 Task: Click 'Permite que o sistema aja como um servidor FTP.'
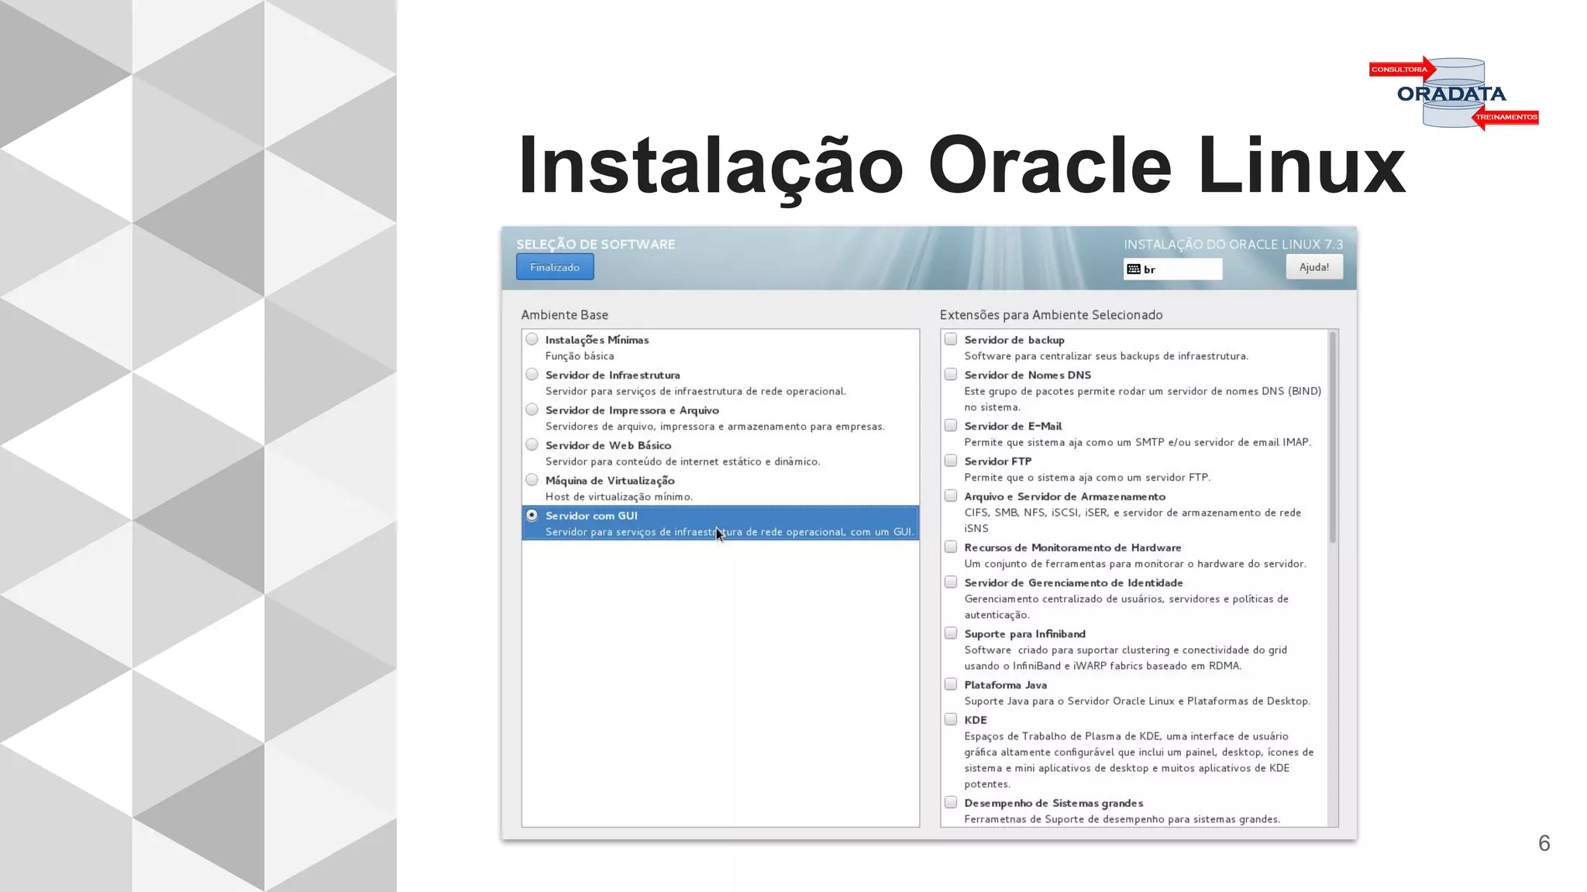click(1087, 478)
